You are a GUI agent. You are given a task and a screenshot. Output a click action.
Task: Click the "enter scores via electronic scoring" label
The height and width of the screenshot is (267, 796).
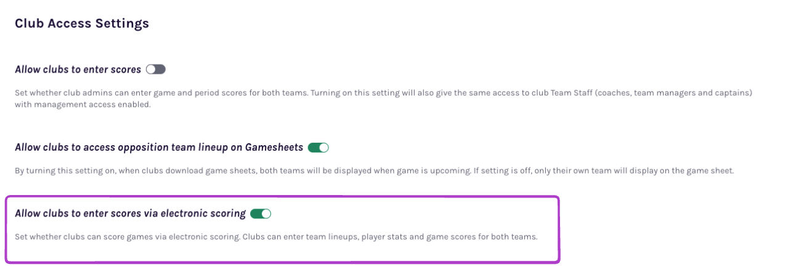pyautogui.click(x=130, y=214)
